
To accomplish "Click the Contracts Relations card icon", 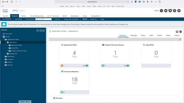I will (62, 72).
